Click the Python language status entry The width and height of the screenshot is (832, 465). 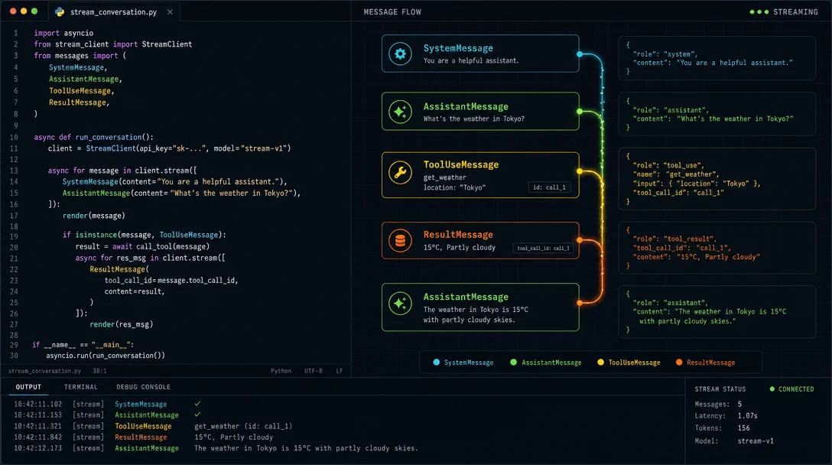click(x=281, y=371)
